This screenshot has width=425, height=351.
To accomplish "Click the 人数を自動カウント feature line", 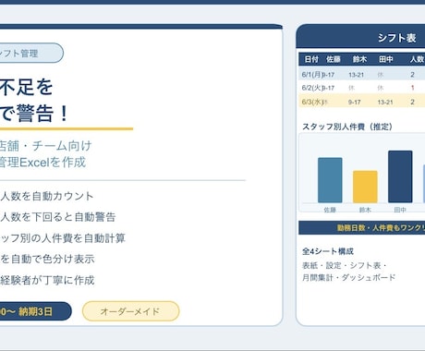I will 46,196.
